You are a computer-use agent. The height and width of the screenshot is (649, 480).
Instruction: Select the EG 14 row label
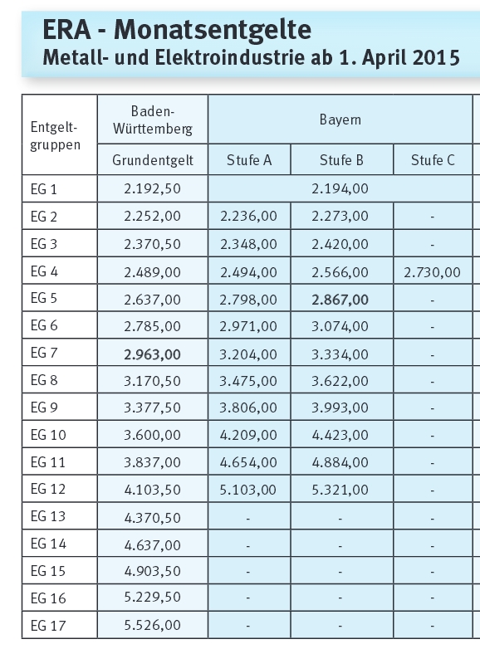(x=48, y=544)
